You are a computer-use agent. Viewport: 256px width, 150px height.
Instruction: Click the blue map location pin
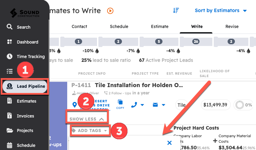74,105
